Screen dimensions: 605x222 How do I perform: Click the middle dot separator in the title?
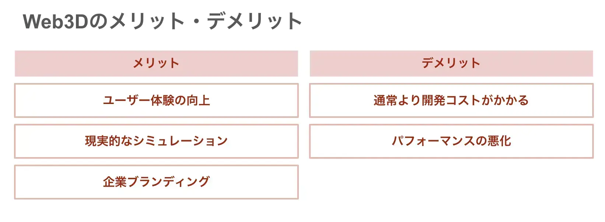click(196, 21)
